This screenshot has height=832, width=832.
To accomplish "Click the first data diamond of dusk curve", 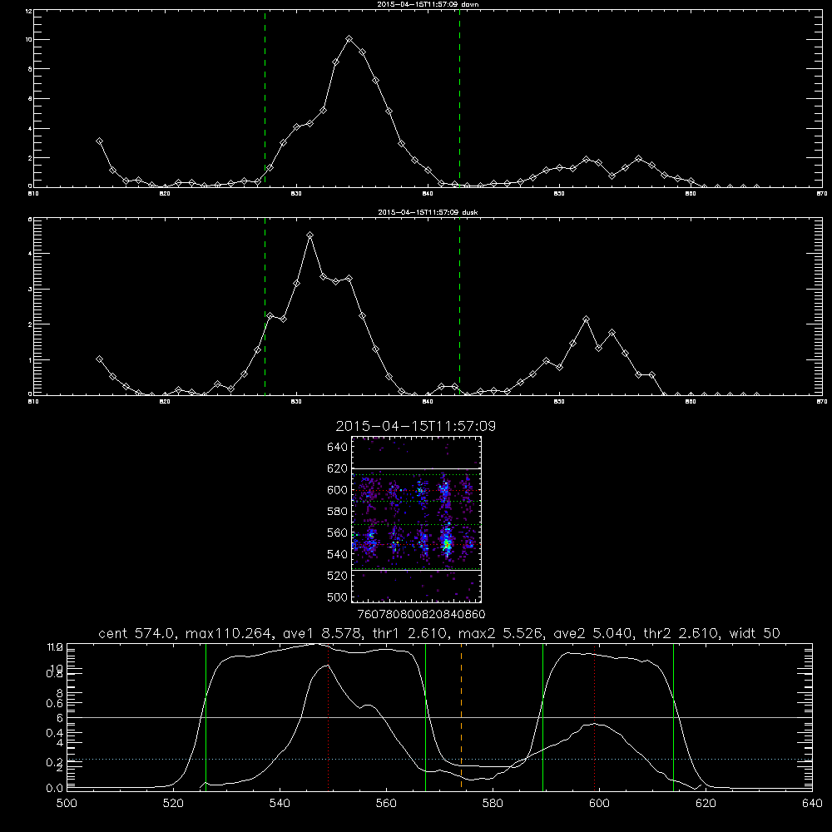I will [x=99, y=359].
